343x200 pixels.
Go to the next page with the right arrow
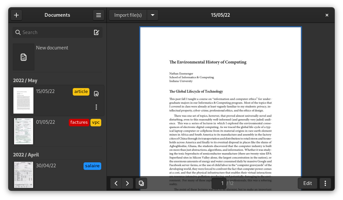click(x=127, y=183)
